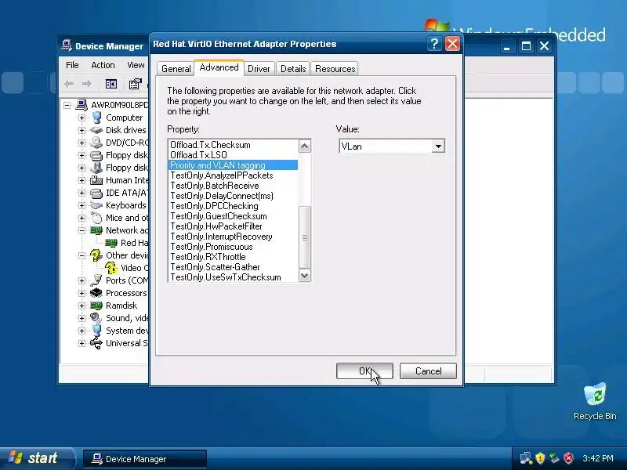This screenshot has height=470, width=627.
Task: Expand the Keyboards node
Action: tap(82, 205)
